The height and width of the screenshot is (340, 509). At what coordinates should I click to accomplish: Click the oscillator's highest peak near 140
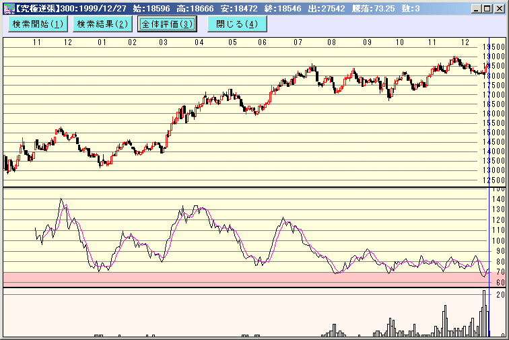click(61, 200)
